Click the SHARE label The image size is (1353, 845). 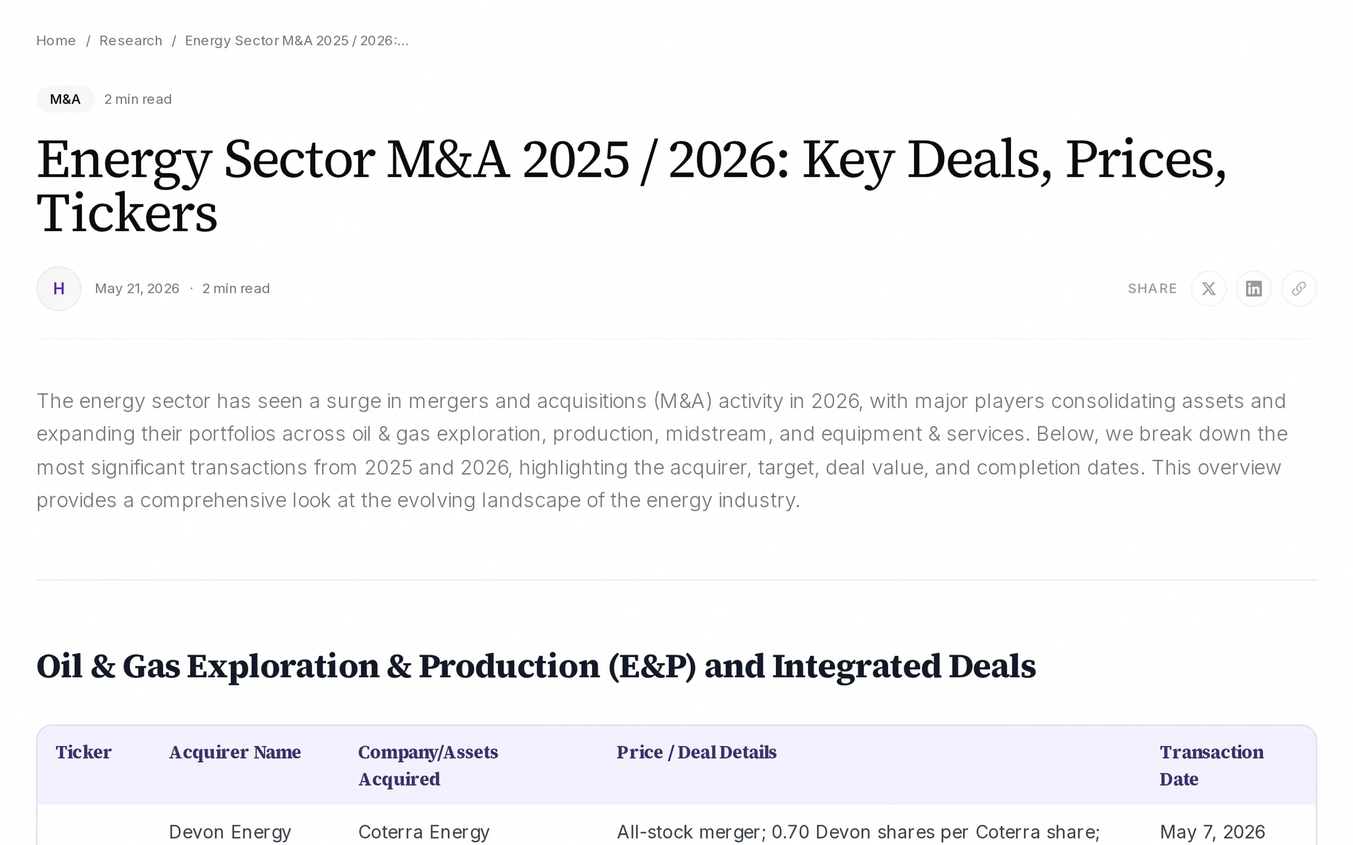(x=1152, y=288)
